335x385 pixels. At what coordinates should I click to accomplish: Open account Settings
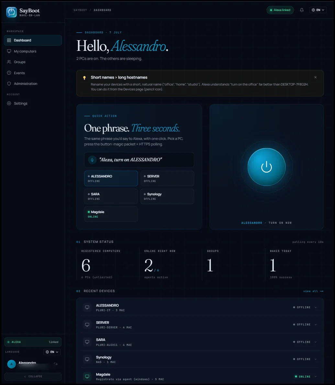pyautogui.click(x=33, y=103)
